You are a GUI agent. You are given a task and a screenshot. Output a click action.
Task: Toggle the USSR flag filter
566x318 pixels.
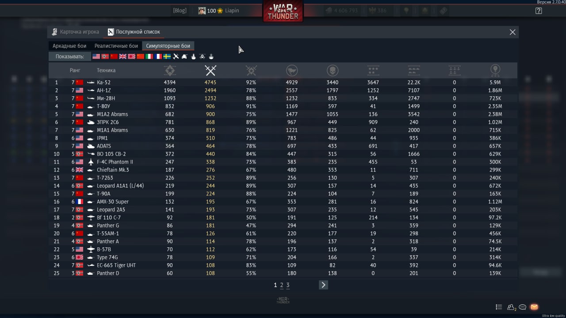[114, 57]
